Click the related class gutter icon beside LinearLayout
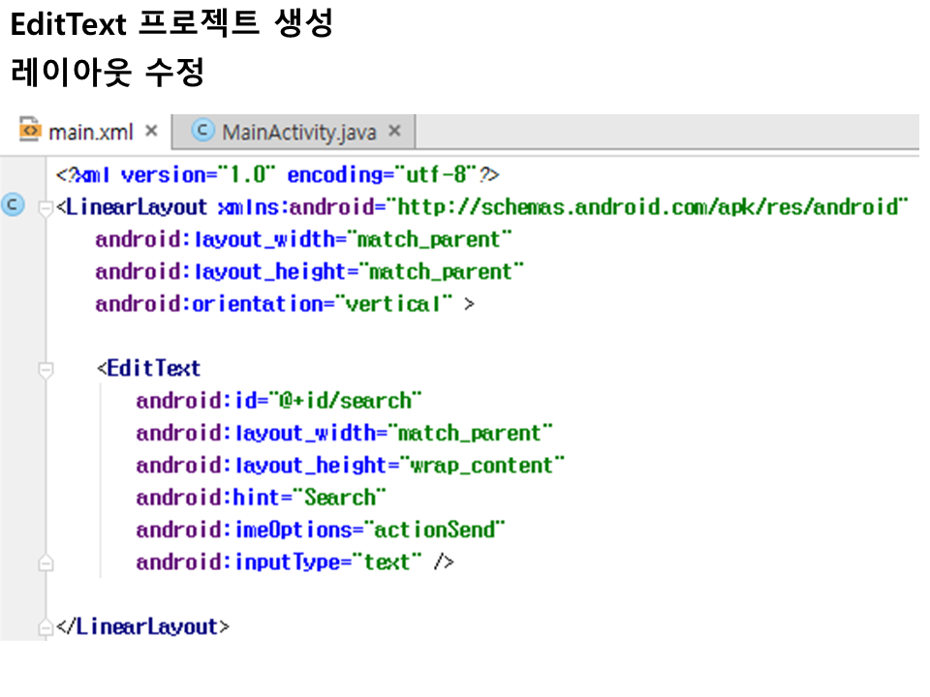930x697 pixels. tap(14, 206)
